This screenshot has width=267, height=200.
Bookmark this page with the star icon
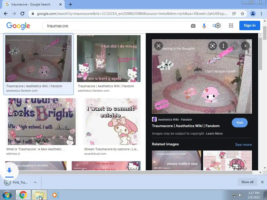[242, 14]
